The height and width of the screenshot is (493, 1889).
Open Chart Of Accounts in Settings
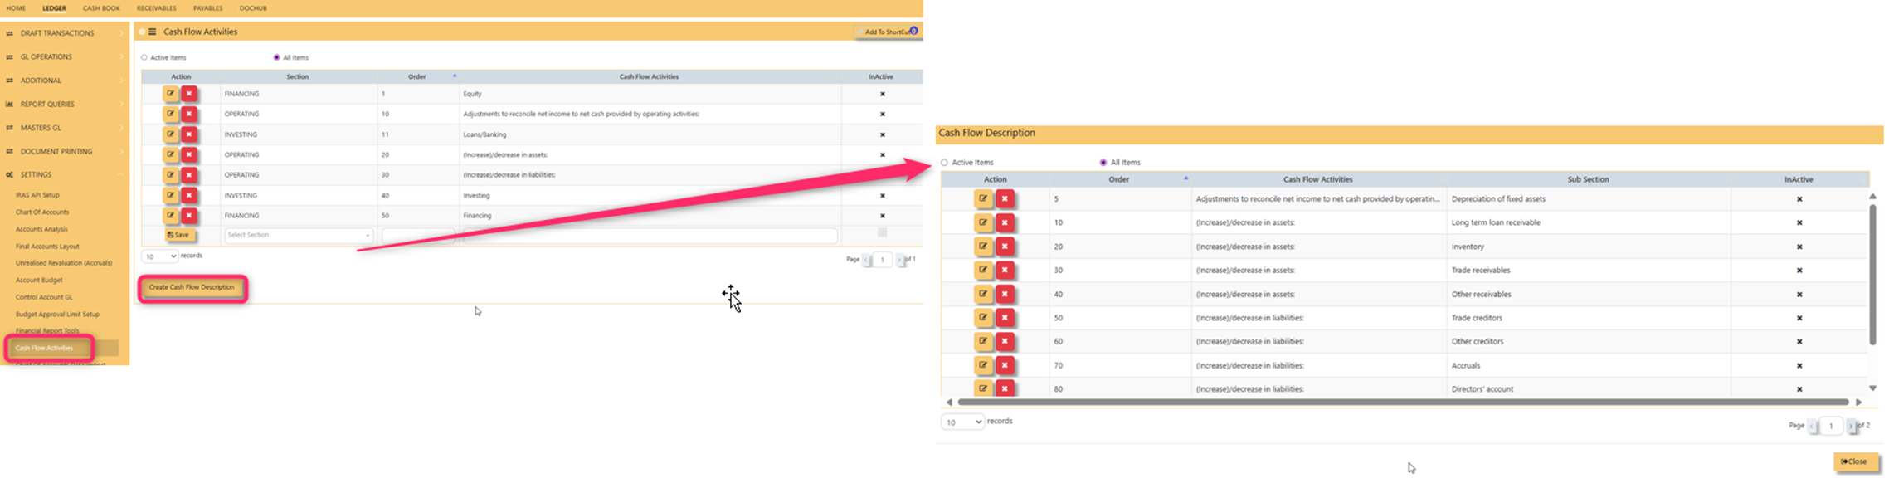(x=42, y=212)
